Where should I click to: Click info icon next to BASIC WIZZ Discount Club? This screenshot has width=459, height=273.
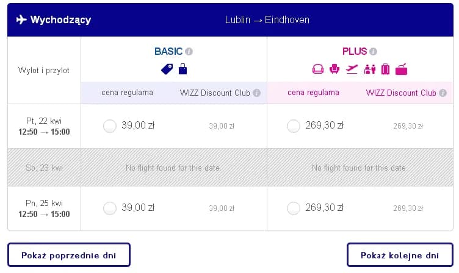[257, 93]
